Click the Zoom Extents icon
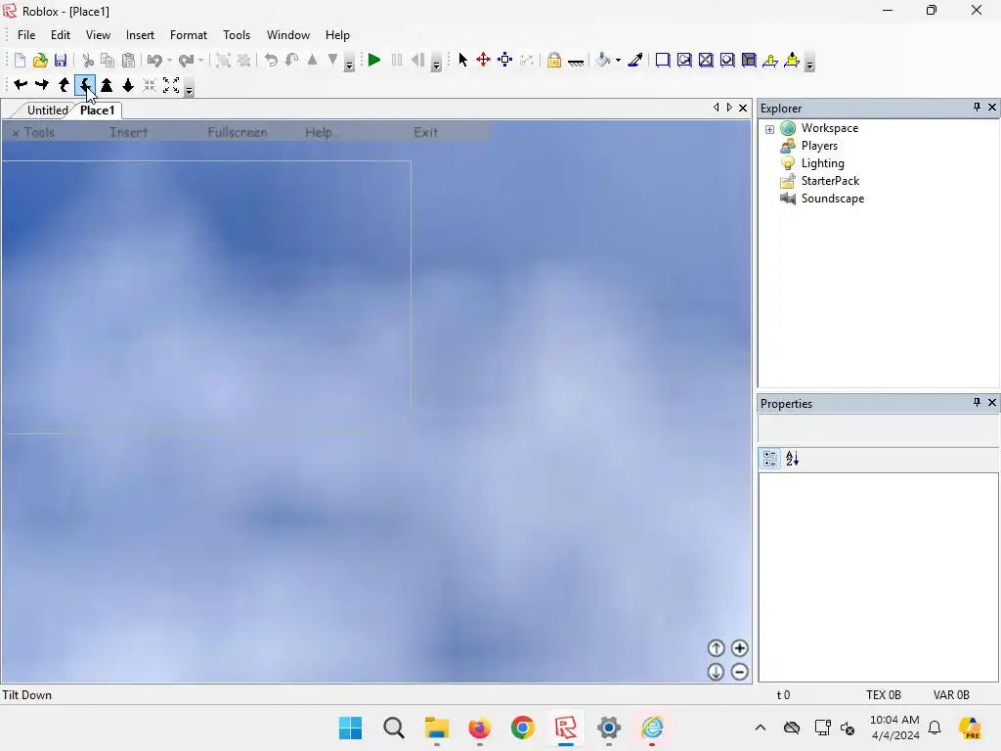This screenshot has width=1001, height=751. [x=171, y=84]
